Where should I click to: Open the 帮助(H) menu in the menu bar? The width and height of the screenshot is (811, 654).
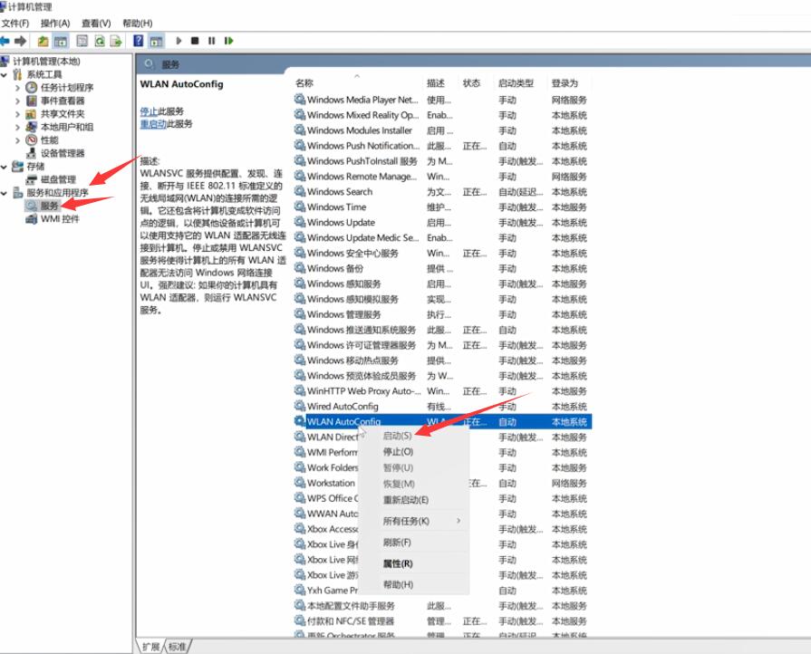[137, 24]
